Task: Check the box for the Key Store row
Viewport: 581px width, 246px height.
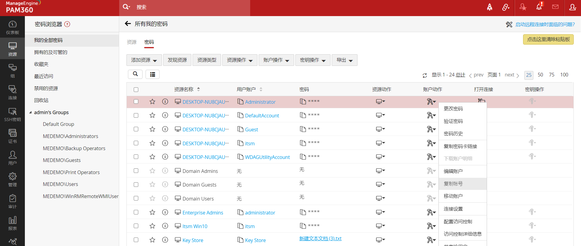Action: pyautogui.click(x=136, y=240)
